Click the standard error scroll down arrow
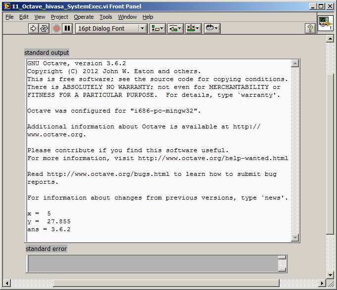Screen dimensions: 337x290 282,270
